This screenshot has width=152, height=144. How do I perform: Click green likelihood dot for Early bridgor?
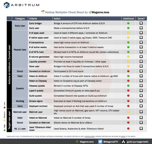click(128, 23)
